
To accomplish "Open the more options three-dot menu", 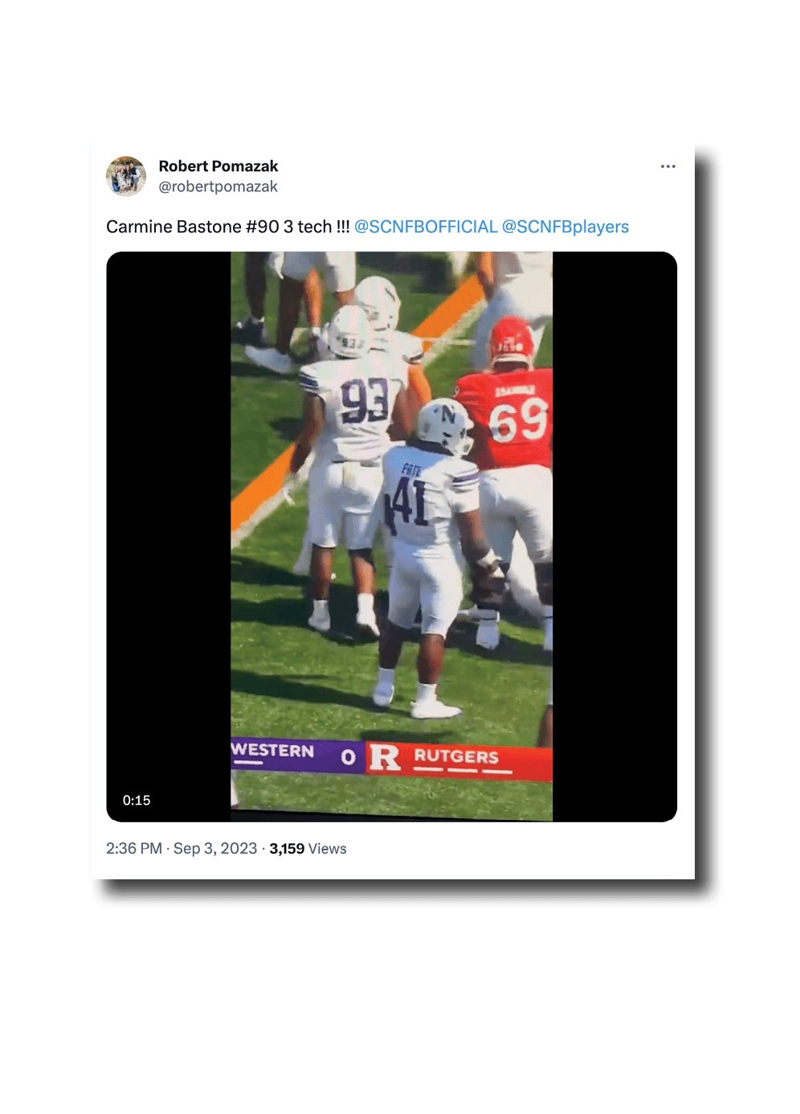I will [667, 166].
